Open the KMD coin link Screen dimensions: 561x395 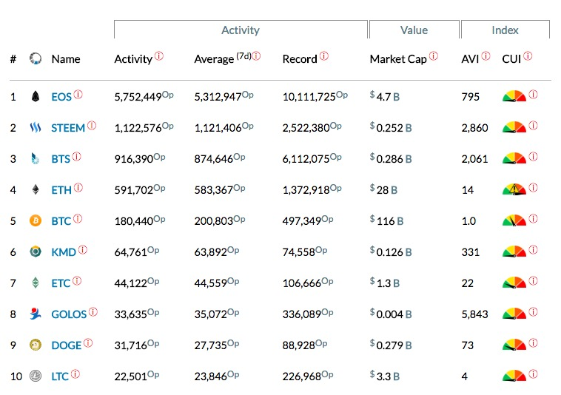[64, 252]
